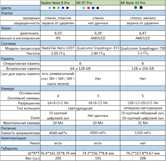Select the 'Камера' section header
This screenshot has height=161, width=166.
tap(20, 88)
